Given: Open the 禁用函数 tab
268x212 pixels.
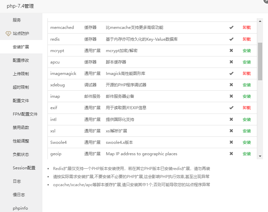Looking at the screenshot, I should [21, 127].
